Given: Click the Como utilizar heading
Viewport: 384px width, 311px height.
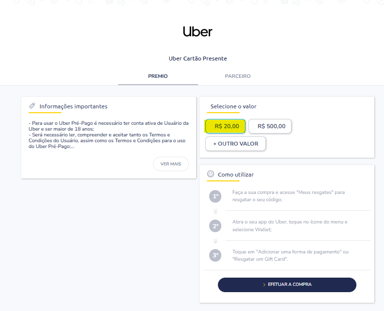Looking at the screenshot, I should click(x=236, y=175).
